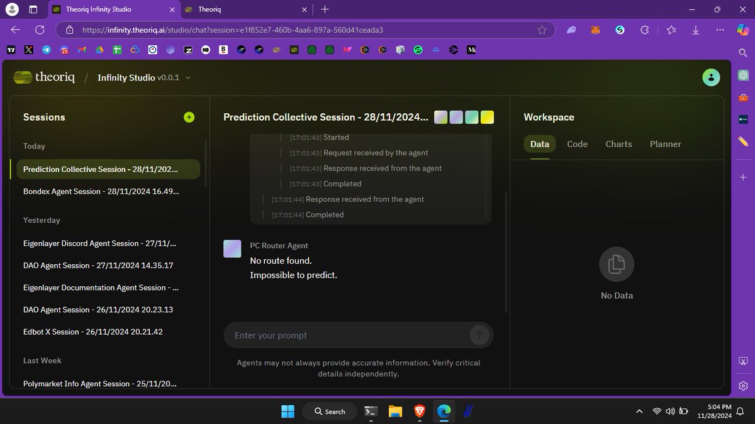The width and height of the screenshot is (755, 424).
Task: Open the TradingView bookmark
Action: (11, 50)
